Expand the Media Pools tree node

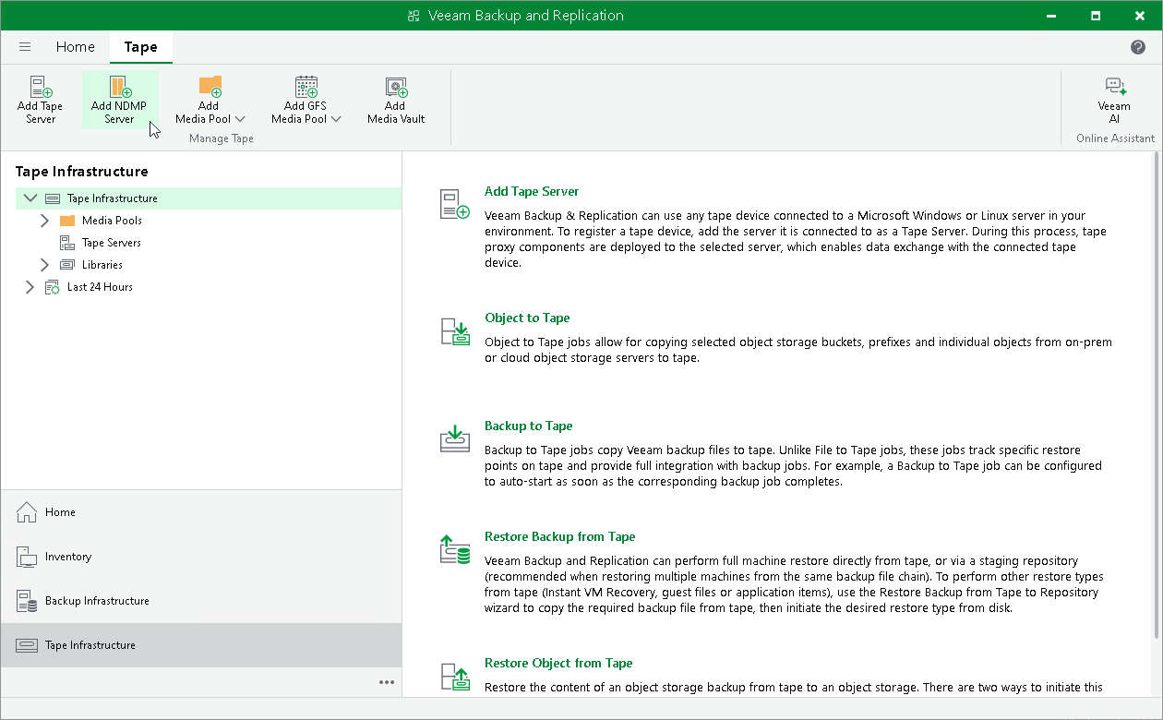click(x=44, y=221)
